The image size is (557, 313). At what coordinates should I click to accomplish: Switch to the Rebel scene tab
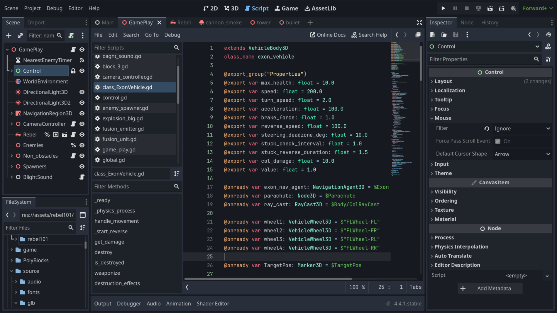tap(184, 22)
